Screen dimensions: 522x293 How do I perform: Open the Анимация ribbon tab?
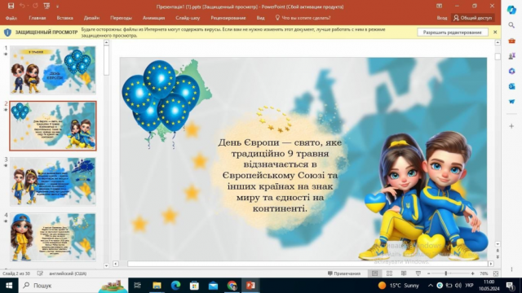153,18
